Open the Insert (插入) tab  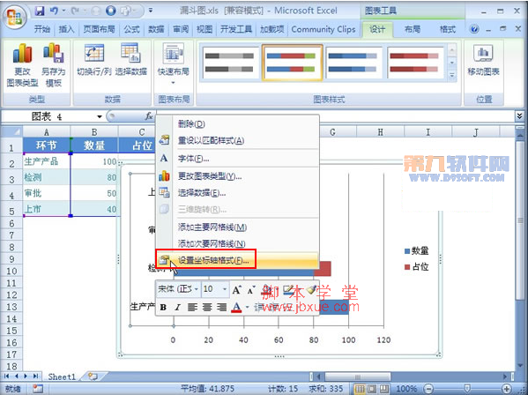click(66, 30)
